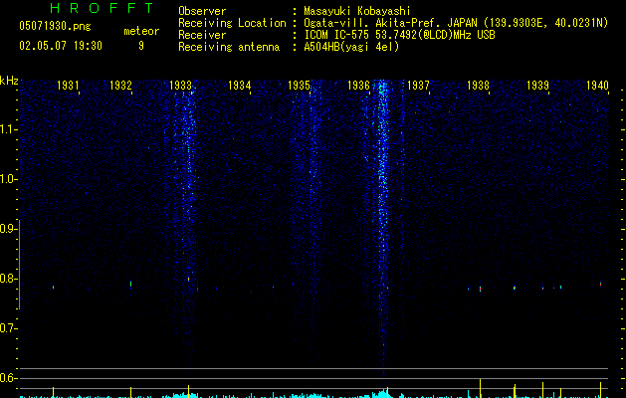Click the 0.7 kHz axis label
This screenshot has height=398, width=626.
click(x=8, y=328)
